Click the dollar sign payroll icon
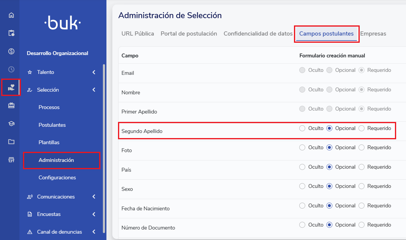The width and height of the screenshot is (406, 240). [11, 51]
